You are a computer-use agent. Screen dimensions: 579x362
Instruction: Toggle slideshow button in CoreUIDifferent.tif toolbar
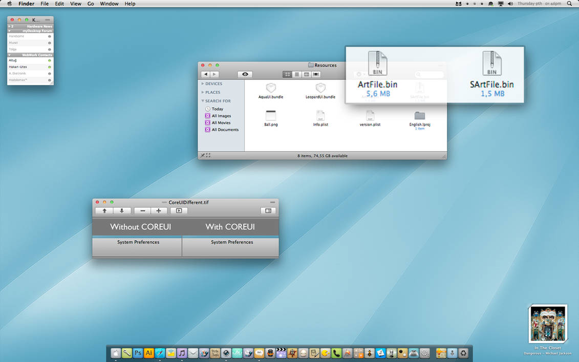(x=179, y=210)
